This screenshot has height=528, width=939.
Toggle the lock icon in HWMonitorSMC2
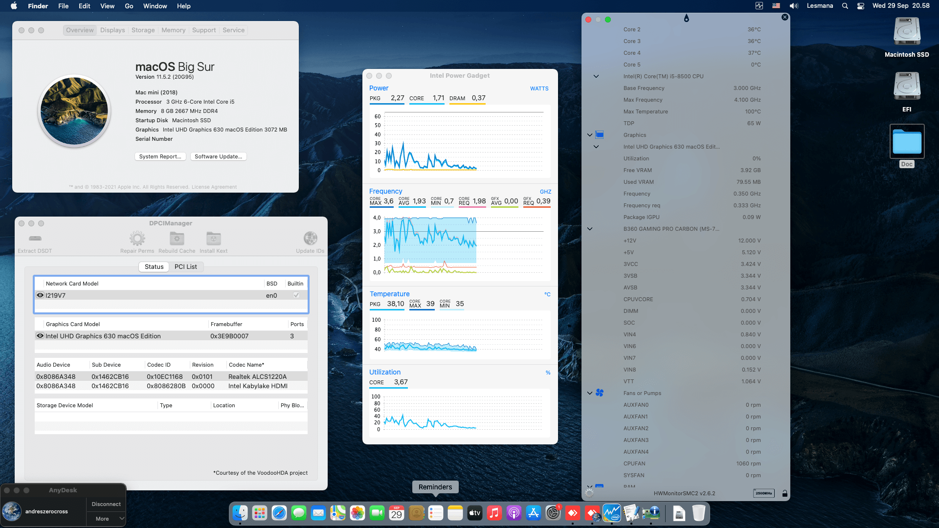pos(784,493)
